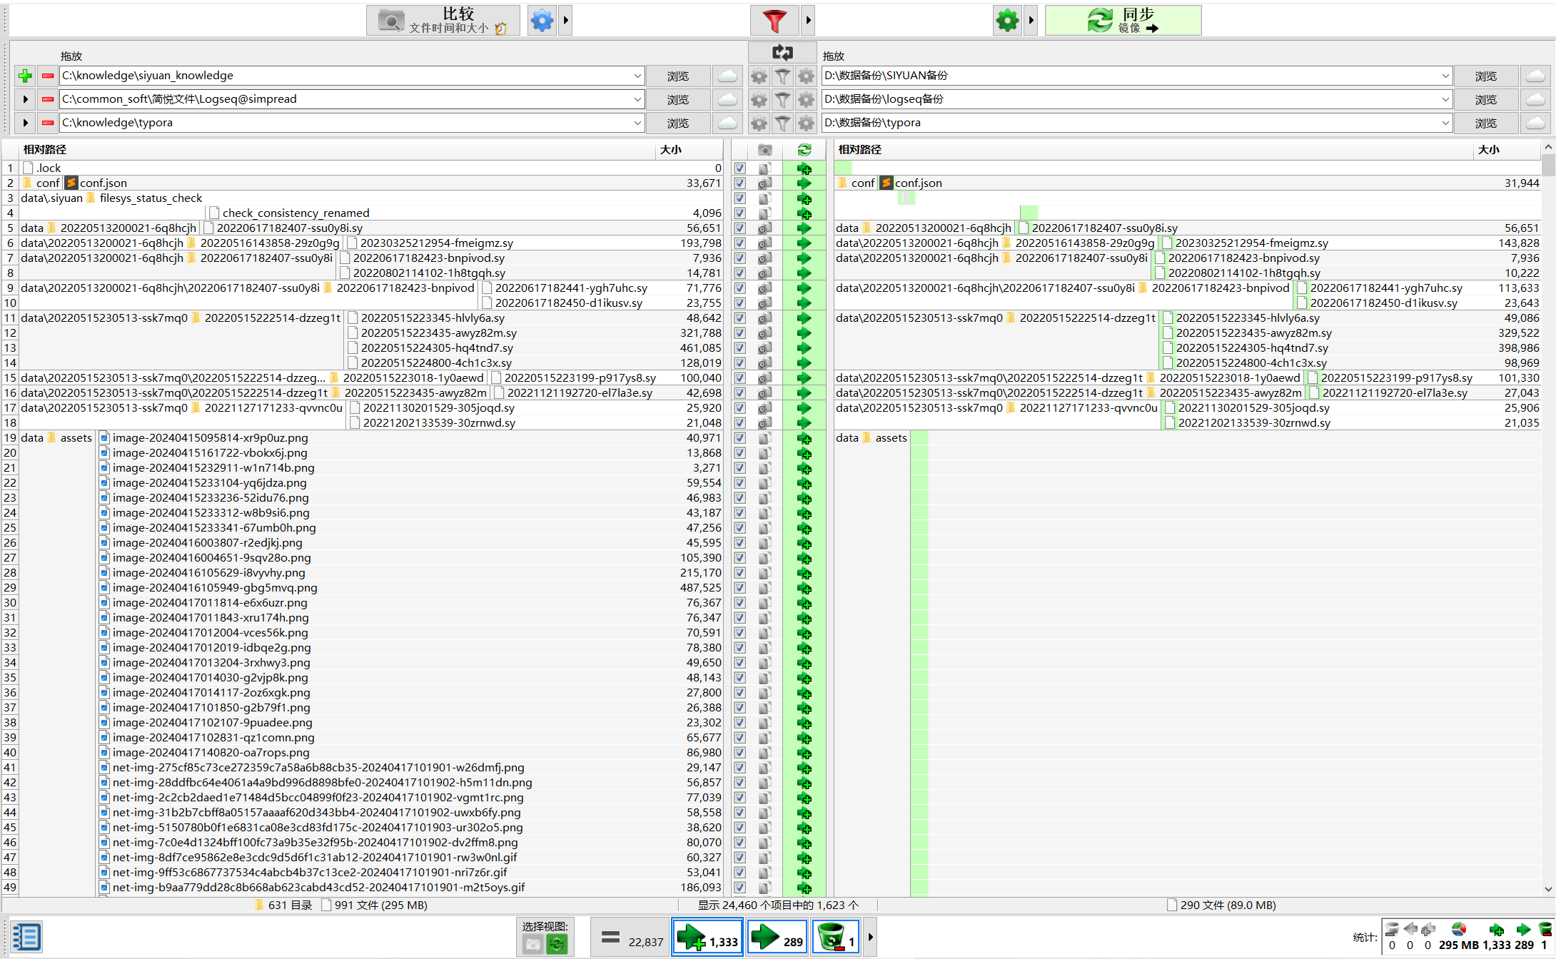The image size is (1556, 959).
Task: Open the red funnel filter settings
Action: [x=774, y=21]
